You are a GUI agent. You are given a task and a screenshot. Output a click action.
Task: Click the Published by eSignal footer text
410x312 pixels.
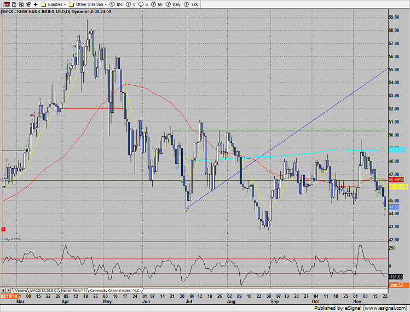point(361,308)
